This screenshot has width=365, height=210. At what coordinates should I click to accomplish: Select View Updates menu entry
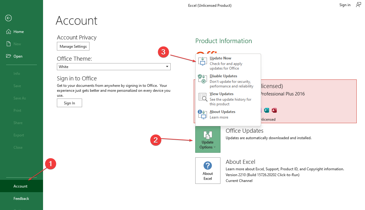tap(228, 99)
